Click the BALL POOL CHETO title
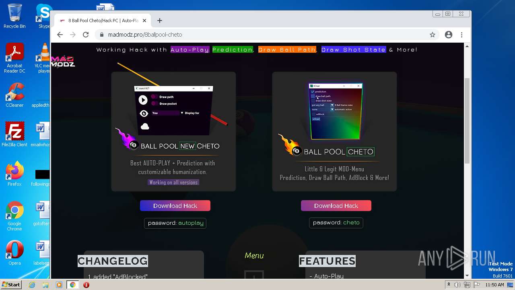 (339, 152)
